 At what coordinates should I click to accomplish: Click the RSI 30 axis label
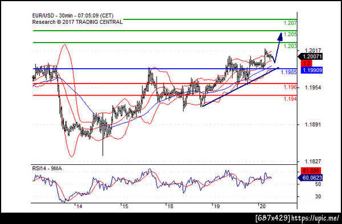(318, 196)
